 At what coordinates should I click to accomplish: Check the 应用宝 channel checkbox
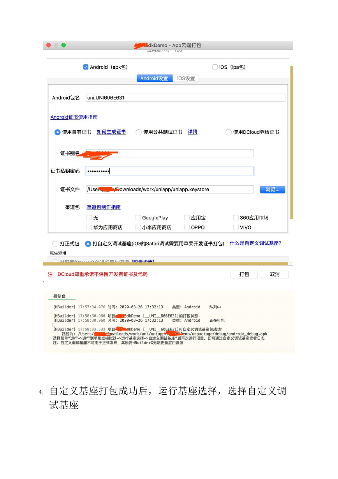point(187,218)
